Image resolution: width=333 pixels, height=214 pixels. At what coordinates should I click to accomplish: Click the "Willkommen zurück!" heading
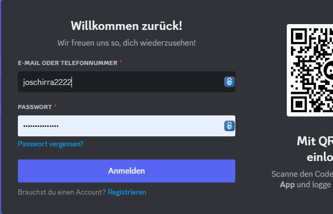click(x=127, y=26)
